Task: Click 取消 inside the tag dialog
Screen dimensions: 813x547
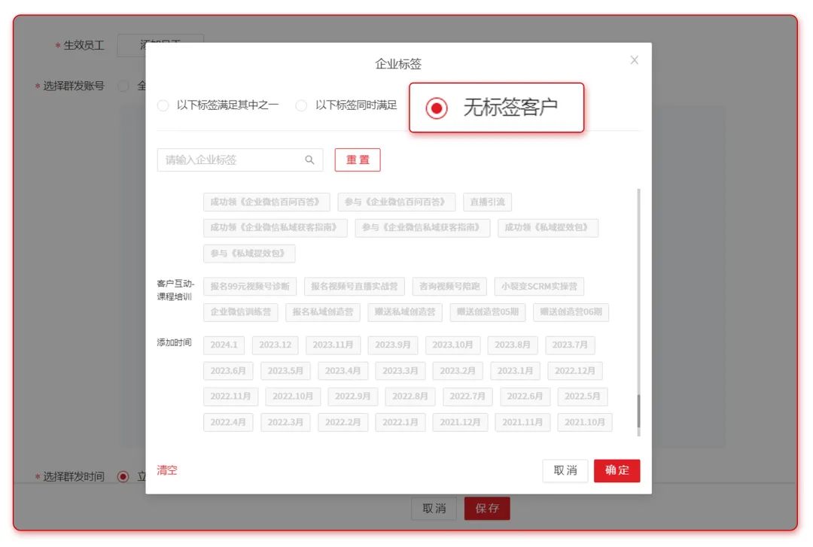Action: pos(565,470)
